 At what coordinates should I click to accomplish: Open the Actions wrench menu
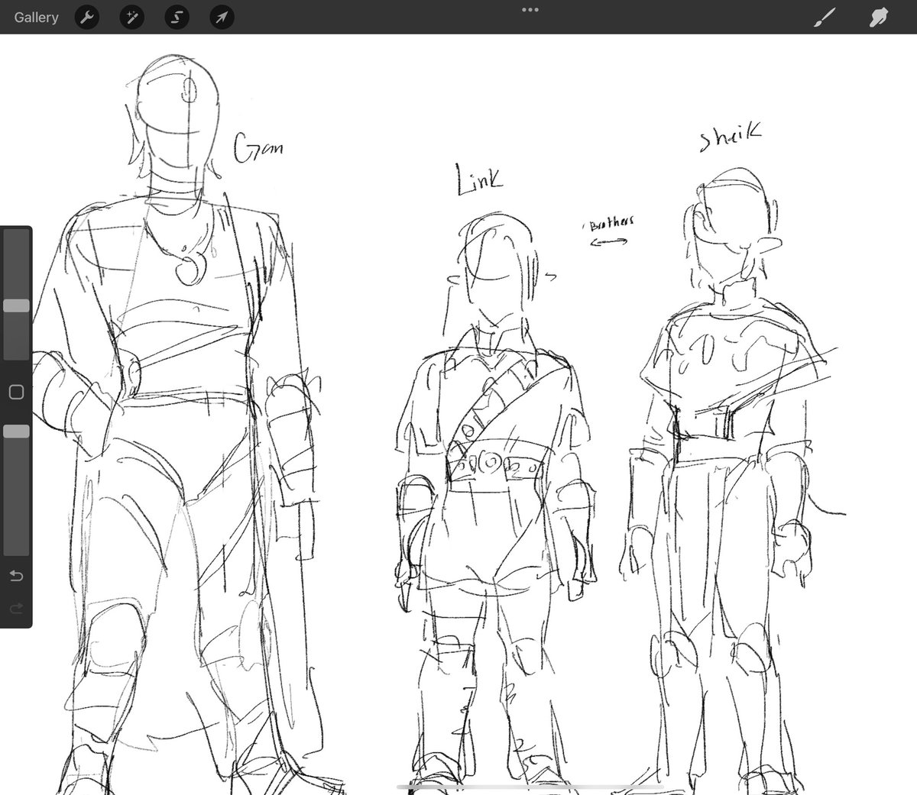[x=88, y=17]
